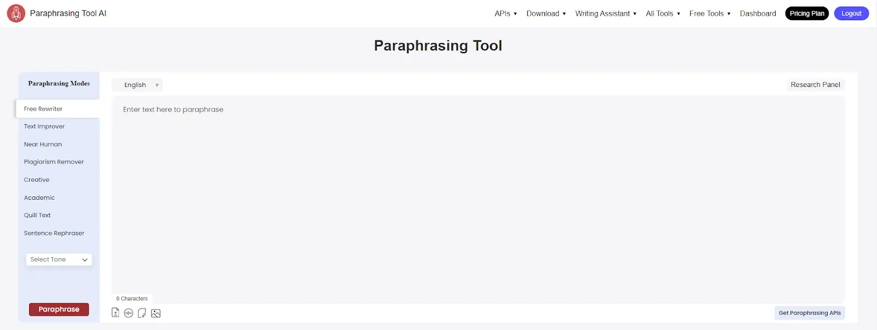Click the Paraphrasing Tool page title
This screenshot has width=877, height=330.
(x=438, y=45)
